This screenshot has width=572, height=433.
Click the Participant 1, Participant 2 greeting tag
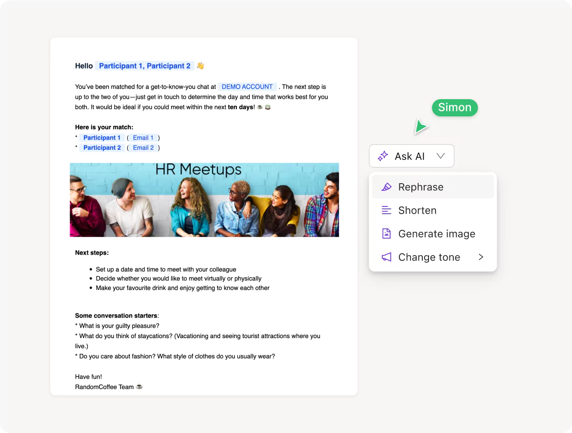coord(145,66)
